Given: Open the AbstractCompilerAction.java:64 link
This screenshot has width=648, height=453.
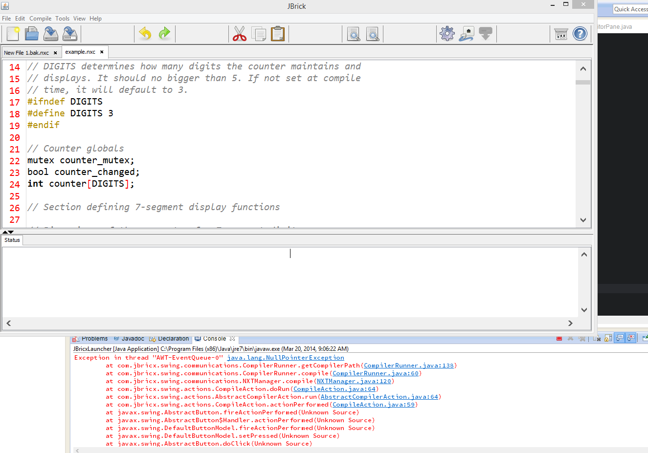Looking at the screenshot, I should tap(380, 397).
